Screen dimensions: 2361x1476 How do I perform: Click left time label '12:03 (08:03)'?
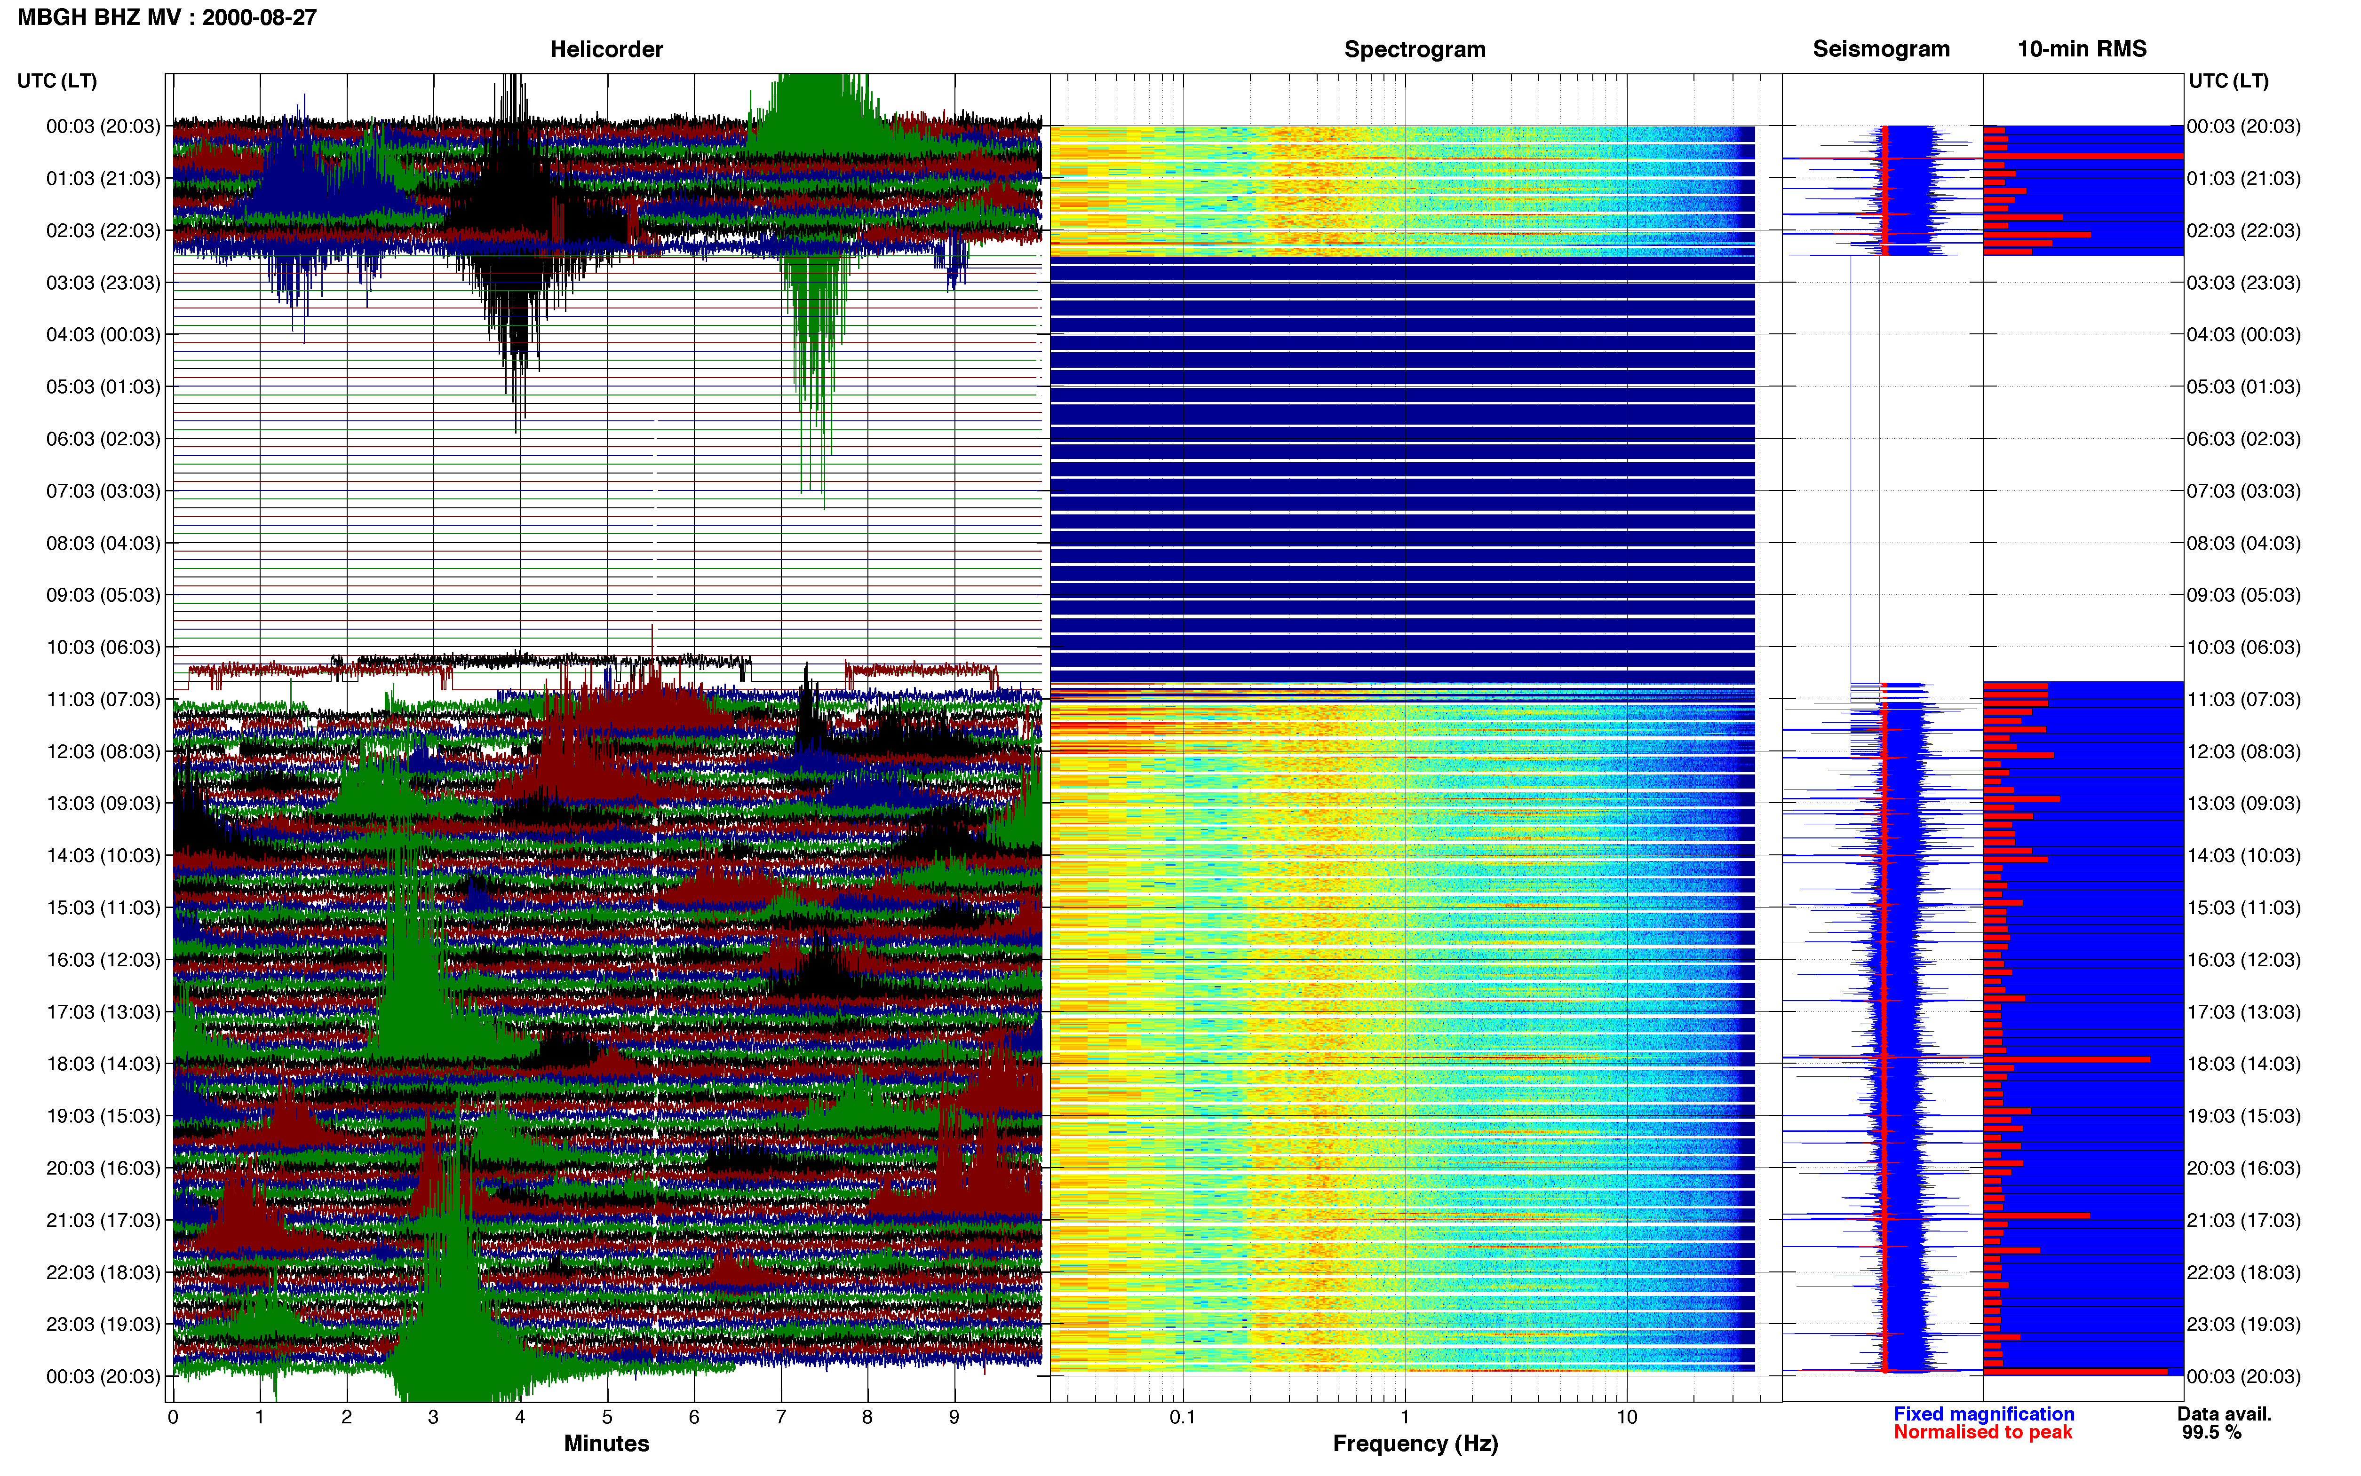pyautogui.click(x=103, y=752)
